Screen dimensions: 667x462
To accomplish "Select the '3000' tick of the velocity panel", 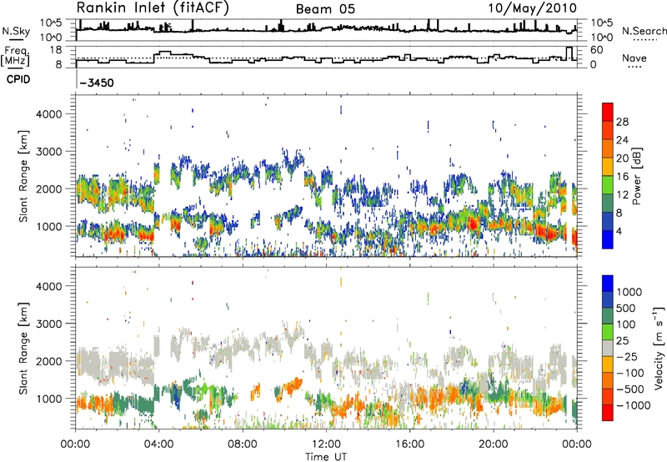I will [x=48, y=324].
